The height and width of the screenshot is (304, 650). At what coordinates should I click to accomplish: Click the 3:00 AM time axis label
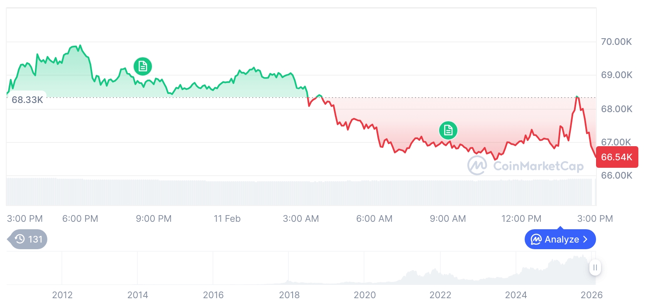point(301,218)
